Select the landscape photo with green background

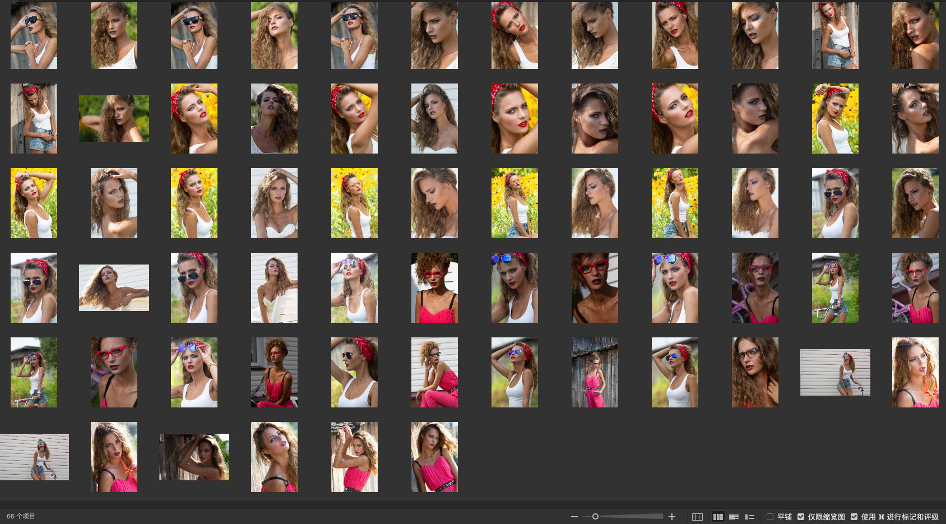[114, 118]
